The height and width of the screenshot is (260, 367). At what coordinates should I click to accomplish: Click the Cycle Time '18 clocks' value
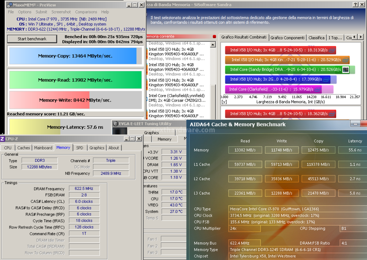click(x=84, y=221)
